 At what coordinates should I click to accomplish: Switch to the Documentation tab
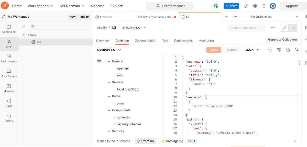(x=145, y=40)
